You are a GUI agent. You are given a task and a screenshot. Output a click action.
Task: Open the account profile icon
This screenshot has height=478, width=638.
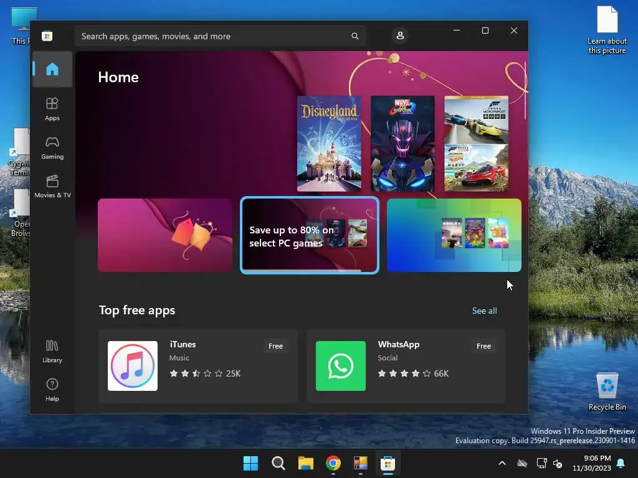point(400,35)
